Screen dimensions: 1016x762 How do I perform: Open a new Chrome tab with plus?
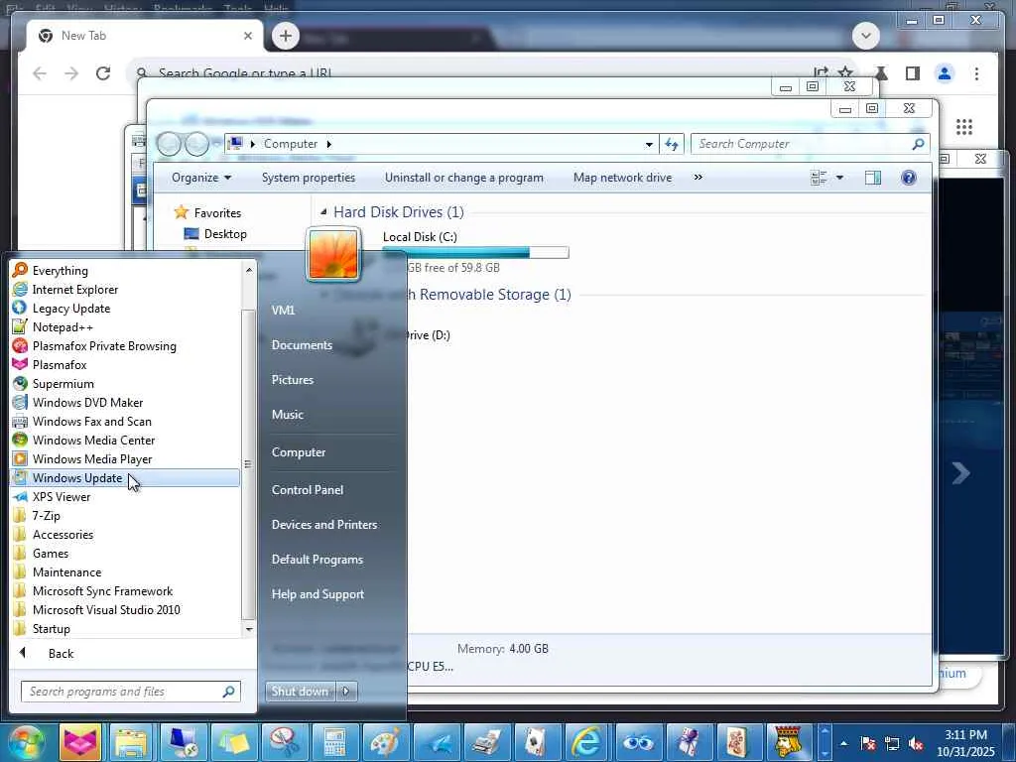[x=285, y=36]
